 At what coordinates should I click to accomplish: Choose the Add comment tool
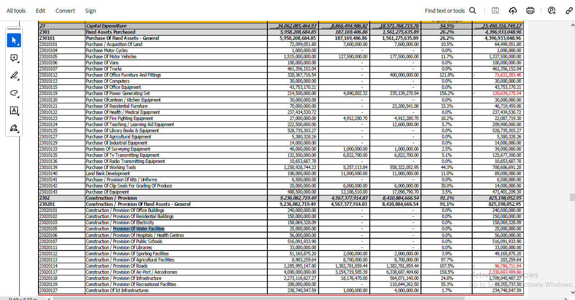pos(14,58)
